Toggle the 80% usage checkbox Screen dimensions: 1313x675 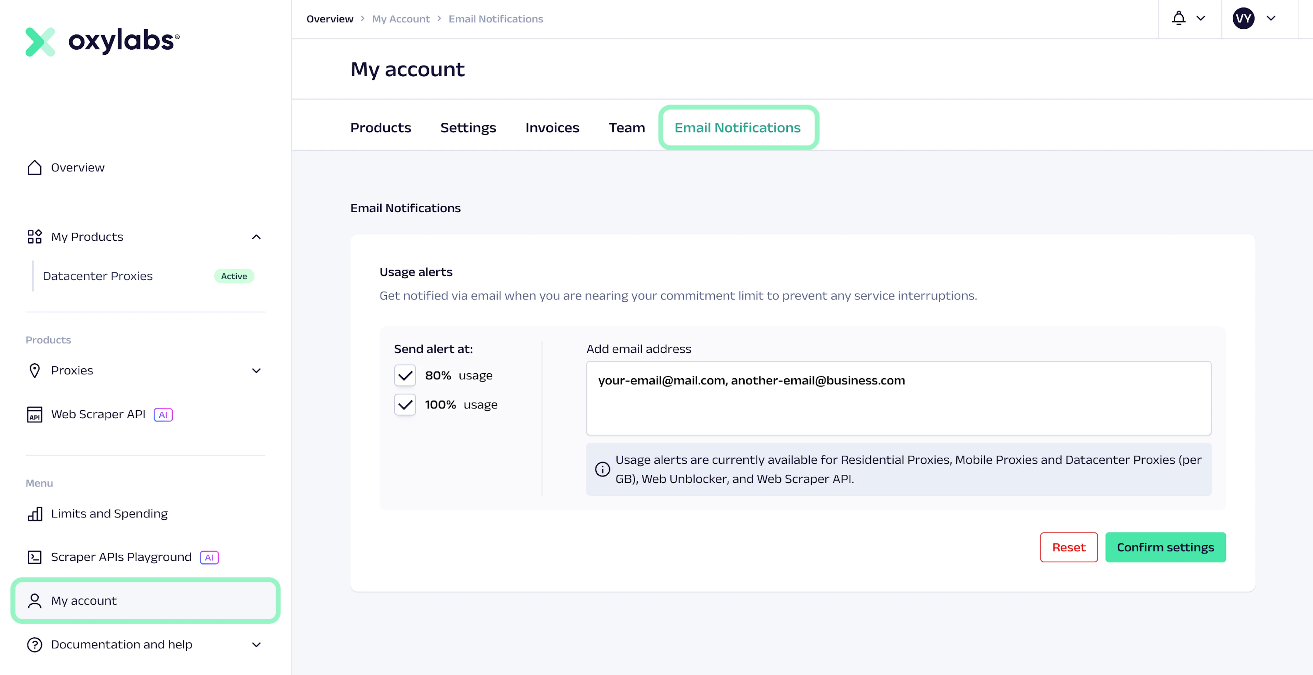[x=405, y=376]
